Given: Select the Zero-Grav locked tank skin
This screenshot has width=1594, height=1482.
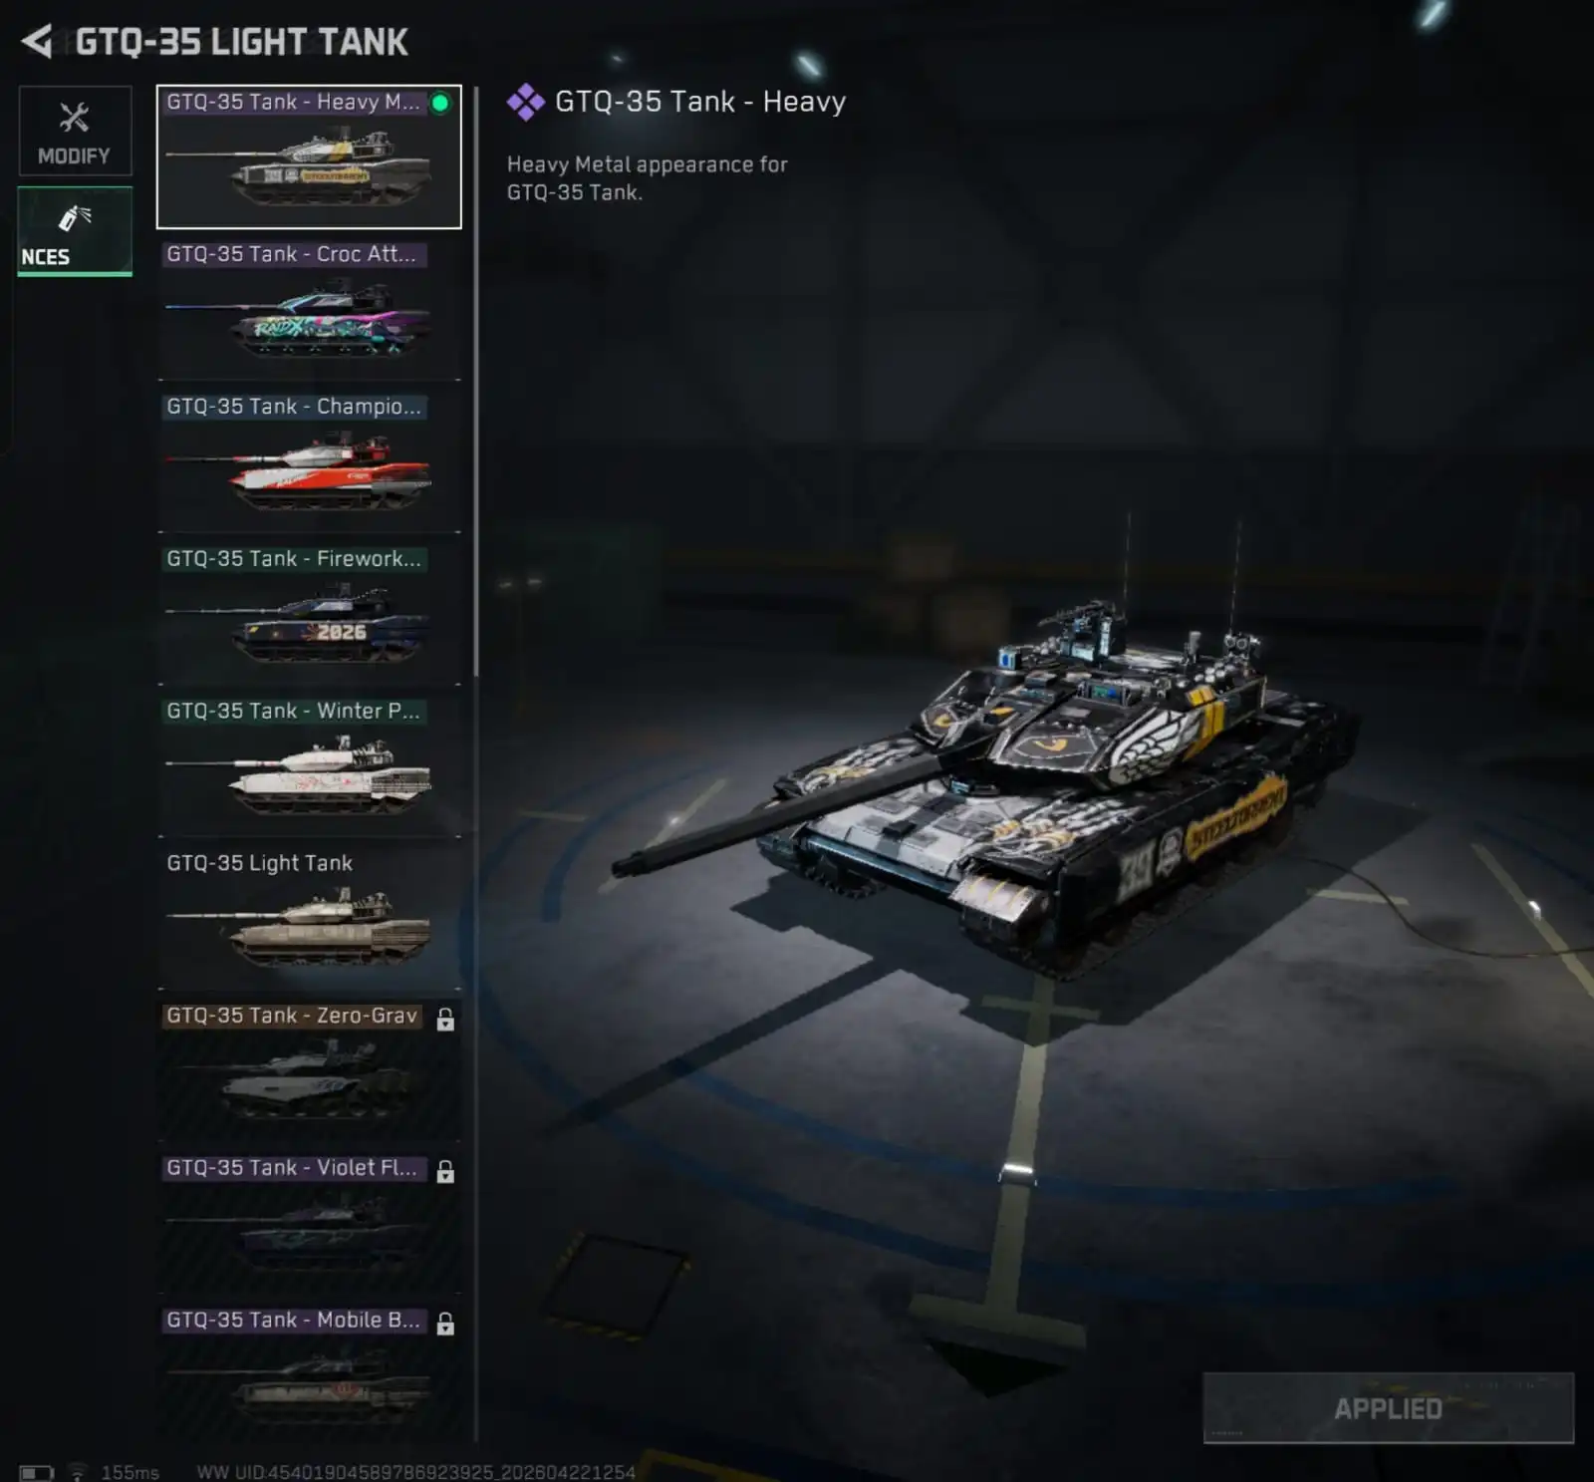Looking at the screenshot, I should pyautogui.click(x=309, y=1067).
